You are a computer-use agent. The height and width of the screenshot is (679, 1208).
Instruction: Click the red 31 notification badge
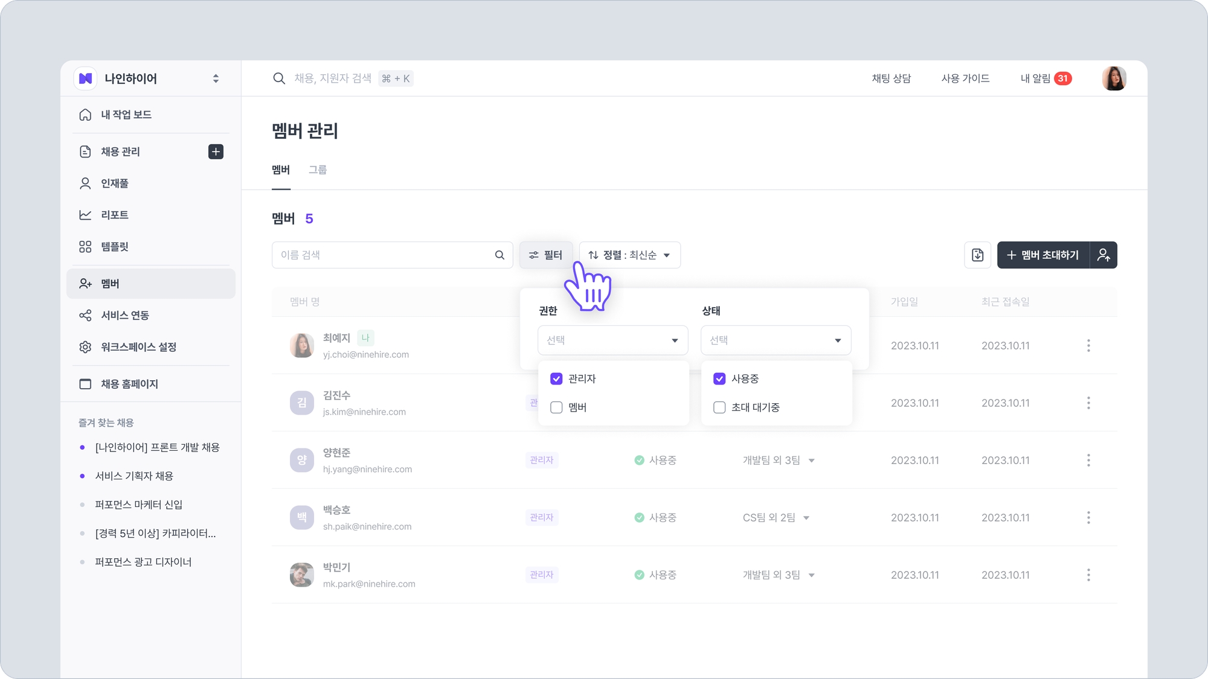(x=1063, y=78)
